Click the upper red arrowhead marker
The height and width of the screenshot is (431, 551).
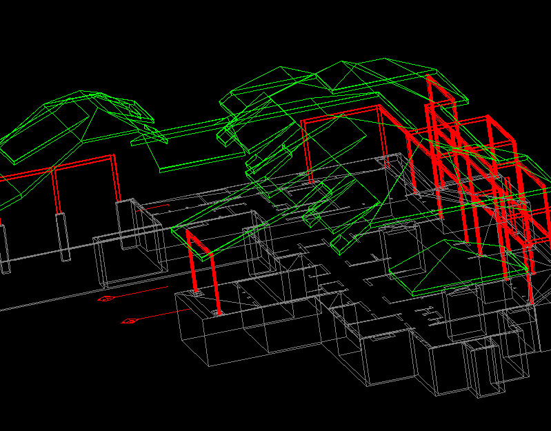(106, 299)
